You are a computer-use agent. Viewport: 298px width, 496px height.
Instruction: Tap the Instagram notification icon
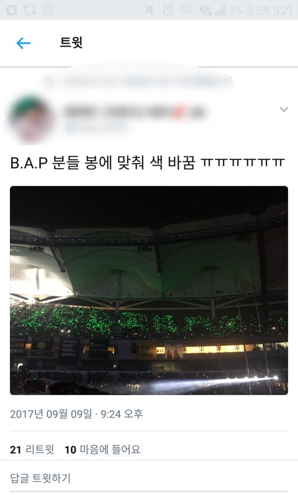(x=48, y=10)
